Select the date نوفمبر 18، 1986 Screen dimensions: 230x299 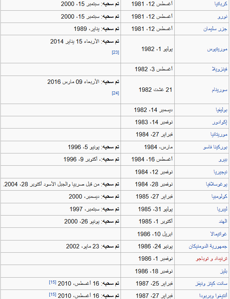(x=154, y=271)
